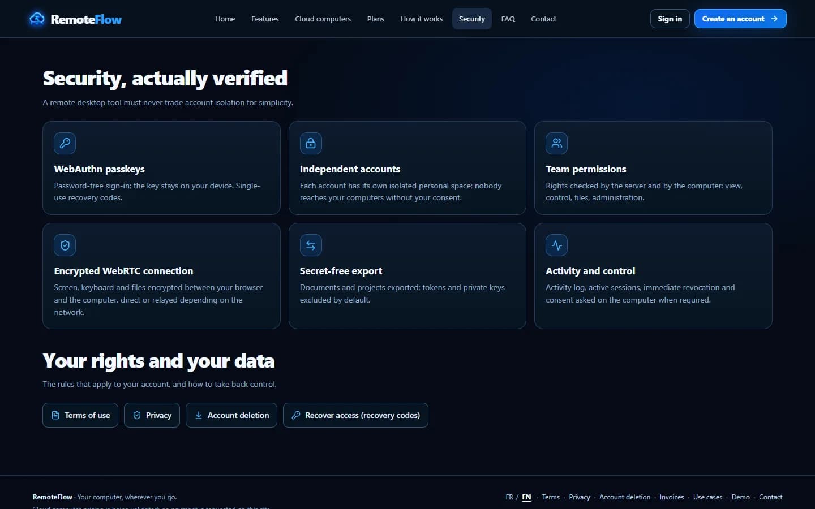815x509 pixels.
Task: Click the 'Security, actually verified' title
Action: [165, 79]
